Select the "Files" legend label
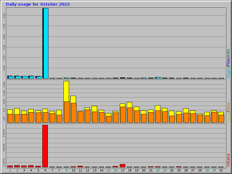Screen dimensions: 232x174 point(228,62)
